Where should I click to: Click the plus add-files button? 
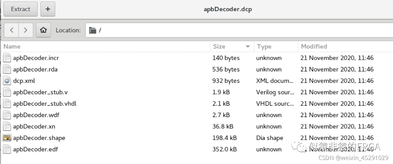click(x=48, y=9)
